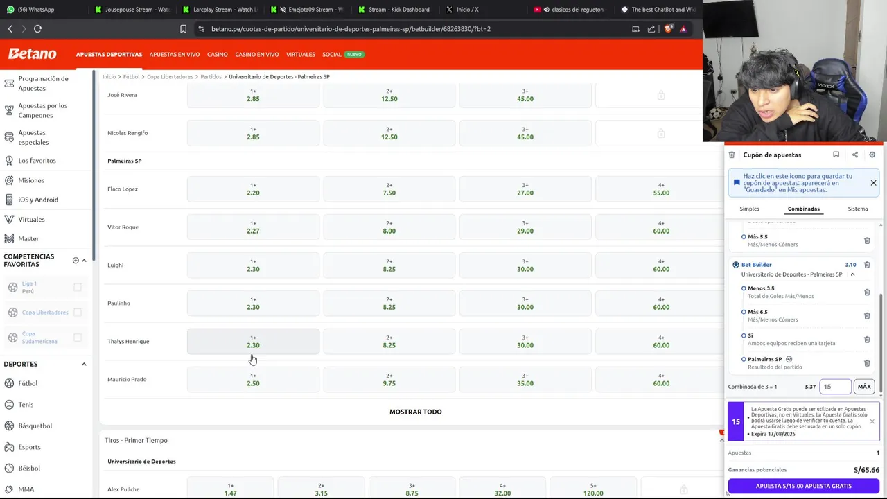Switch to Sistema tab
This screenshot has width=887, height=499.
pyautogui.click(x=858, y=209)
